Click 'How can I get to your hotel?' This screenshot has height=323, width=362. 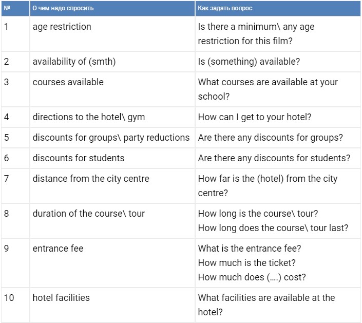pyautogui.click(x=255, y=117)
